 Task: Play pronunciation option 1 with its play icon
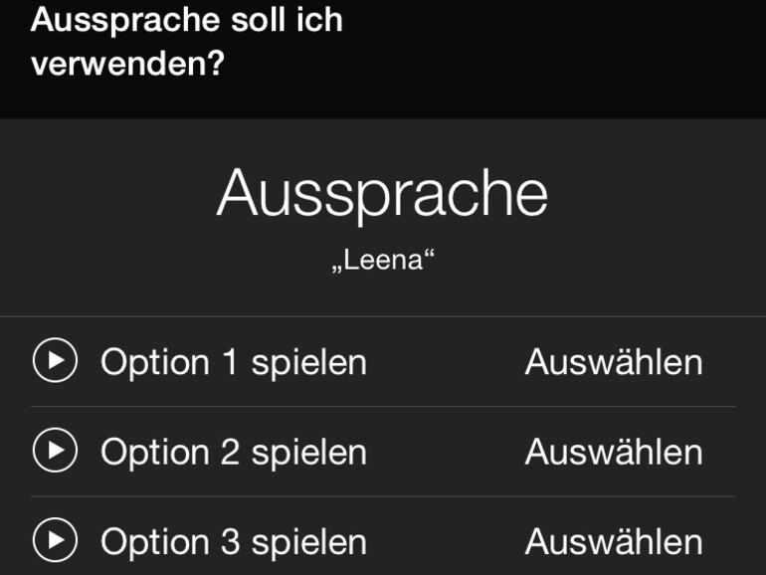pyautogui.click(x=55, y=361)
